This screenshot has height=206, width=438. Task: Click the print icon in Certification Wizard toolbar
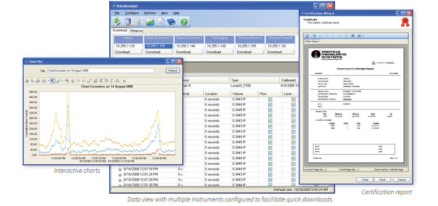pyautogui.click(x=314, y=36)
